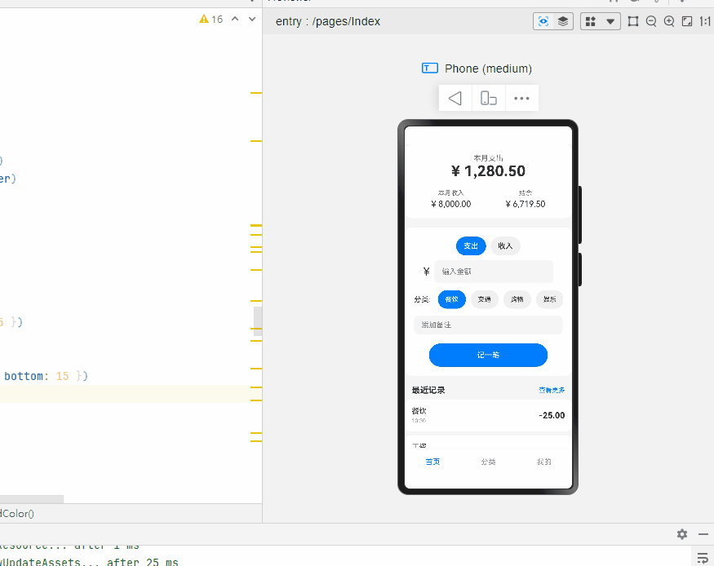
Task: Reset preview to 1:1 scale
Action: point(705,21)
